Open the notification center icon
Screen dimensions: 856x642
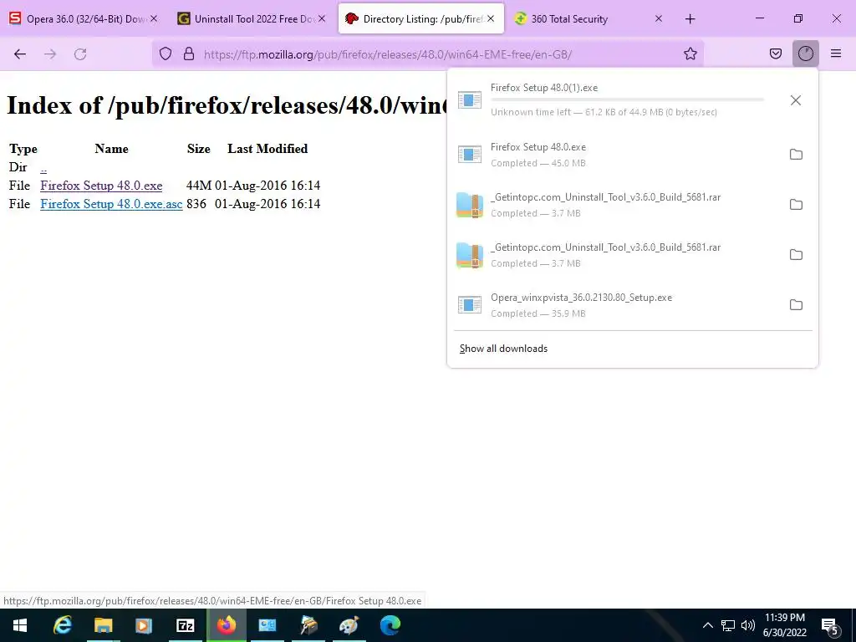[x=830, y=627]
